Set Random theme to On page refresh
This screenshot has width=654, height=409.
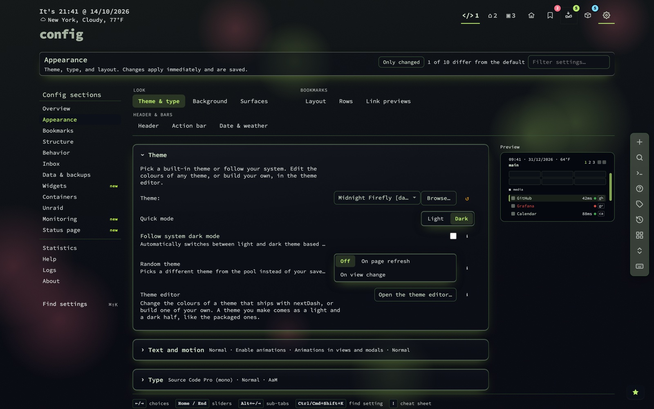[x=385, y=261]
